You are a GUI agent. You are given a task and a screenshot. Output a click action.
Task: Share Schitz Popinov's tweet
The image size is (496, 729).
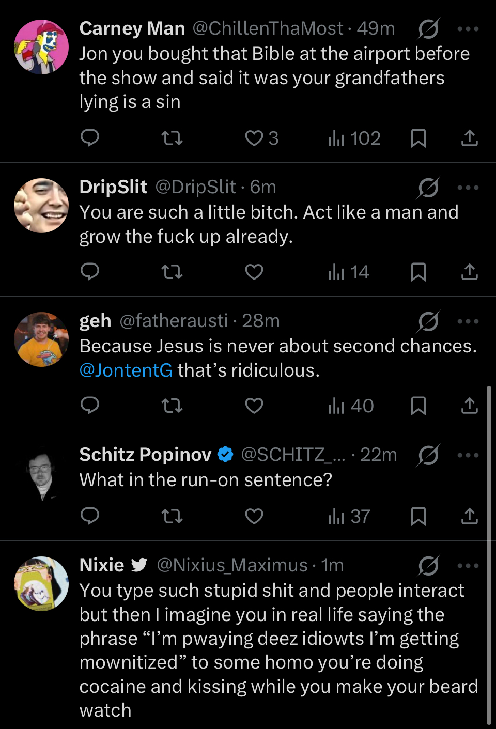pyautogui.click(x=469, y=516)
